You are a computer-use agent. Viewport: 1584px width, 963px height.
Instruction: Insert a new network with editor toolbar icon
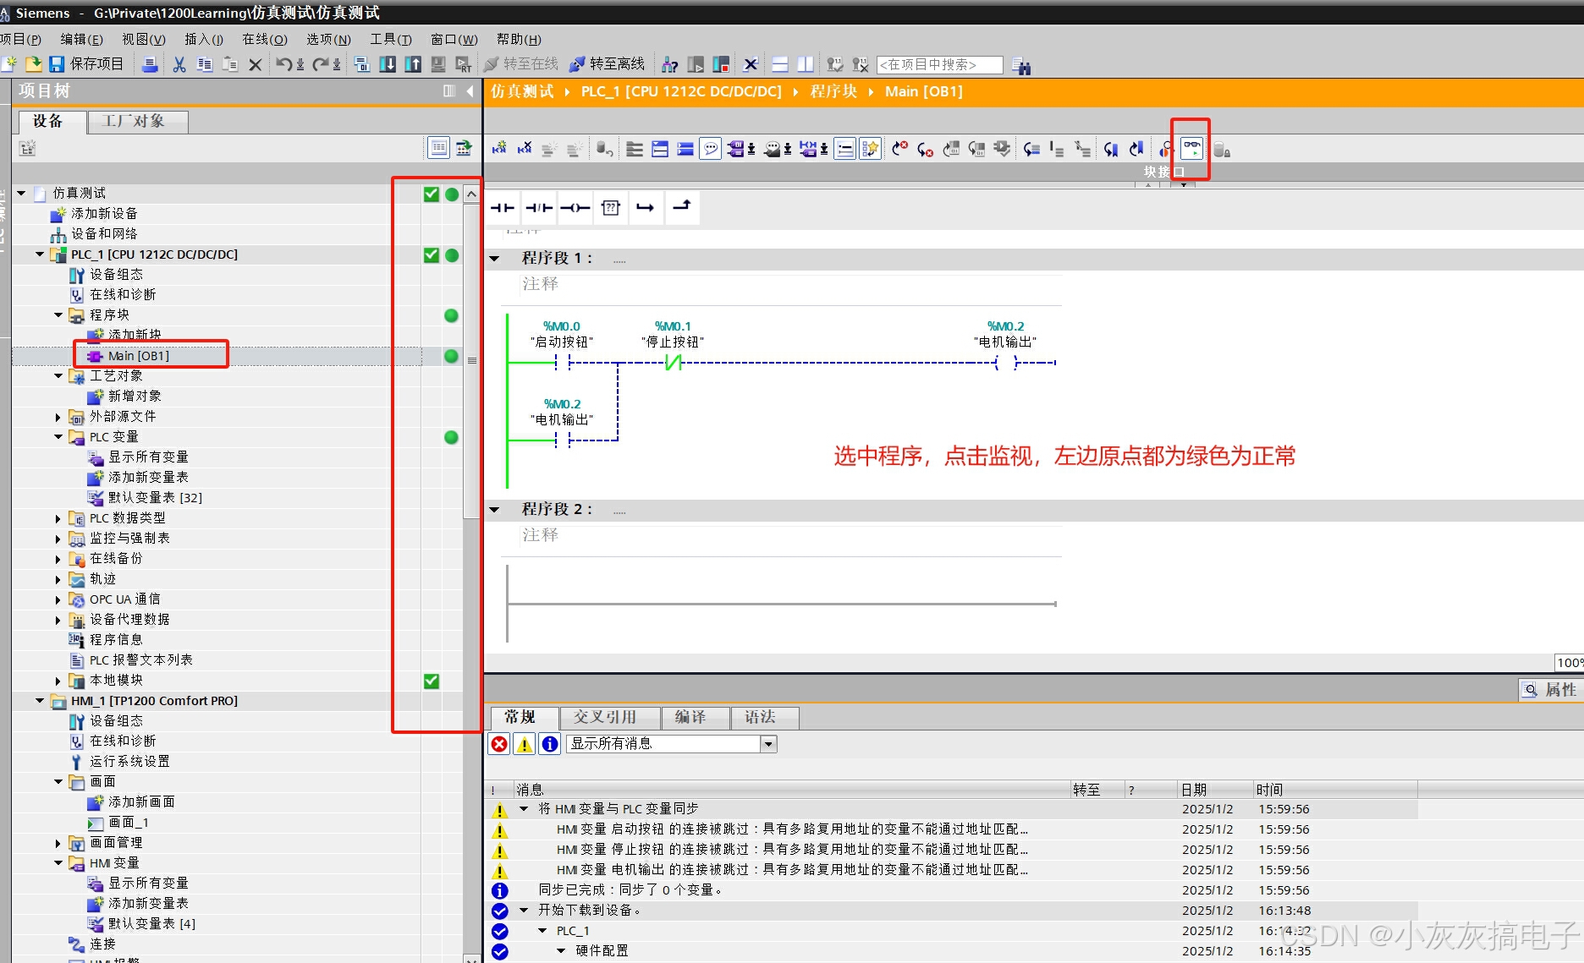(499, 149)
